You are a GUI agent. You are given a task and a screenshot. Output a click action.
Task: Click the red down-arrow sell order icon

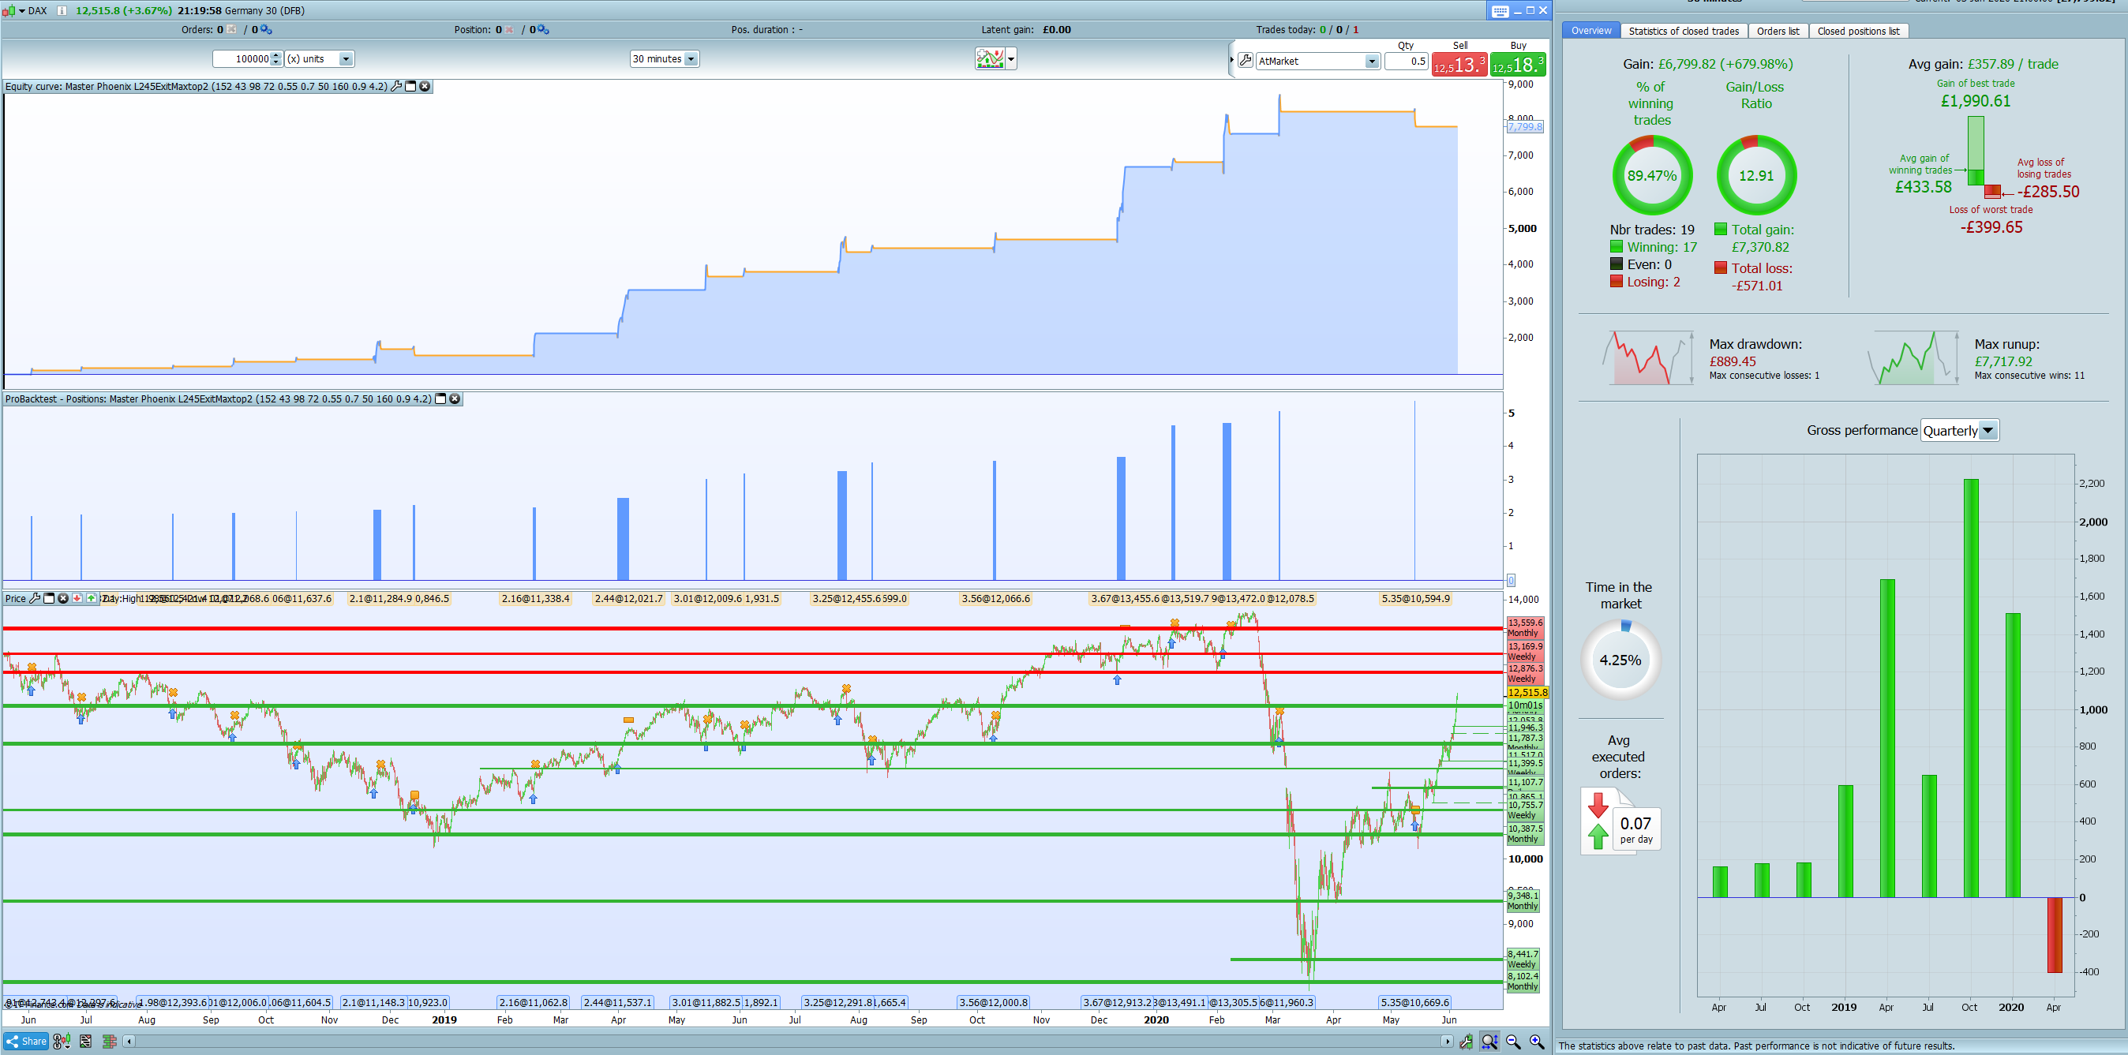pos(77,598)
